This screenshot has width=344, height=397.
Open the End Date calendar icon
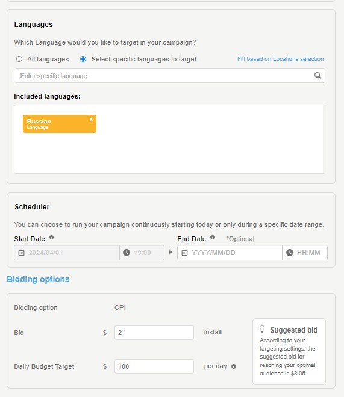pos(184,253)
